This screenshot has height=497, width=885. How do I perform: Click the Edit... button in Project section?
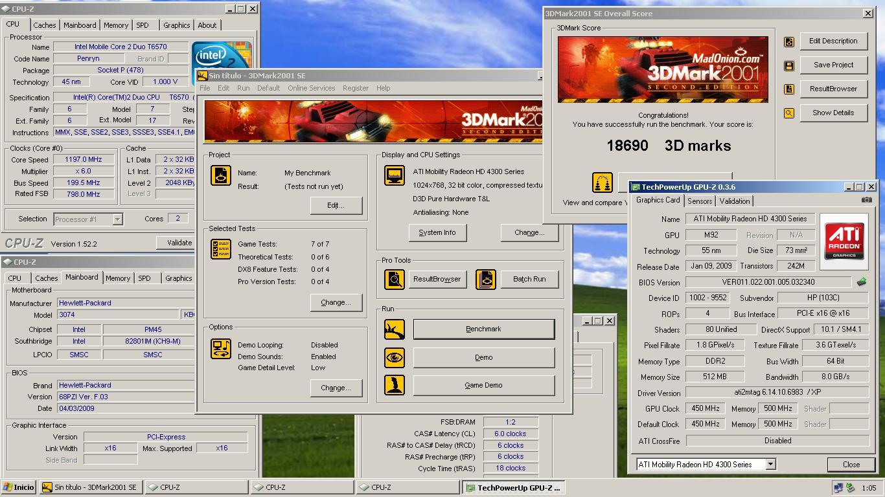(x=336, y=205)
